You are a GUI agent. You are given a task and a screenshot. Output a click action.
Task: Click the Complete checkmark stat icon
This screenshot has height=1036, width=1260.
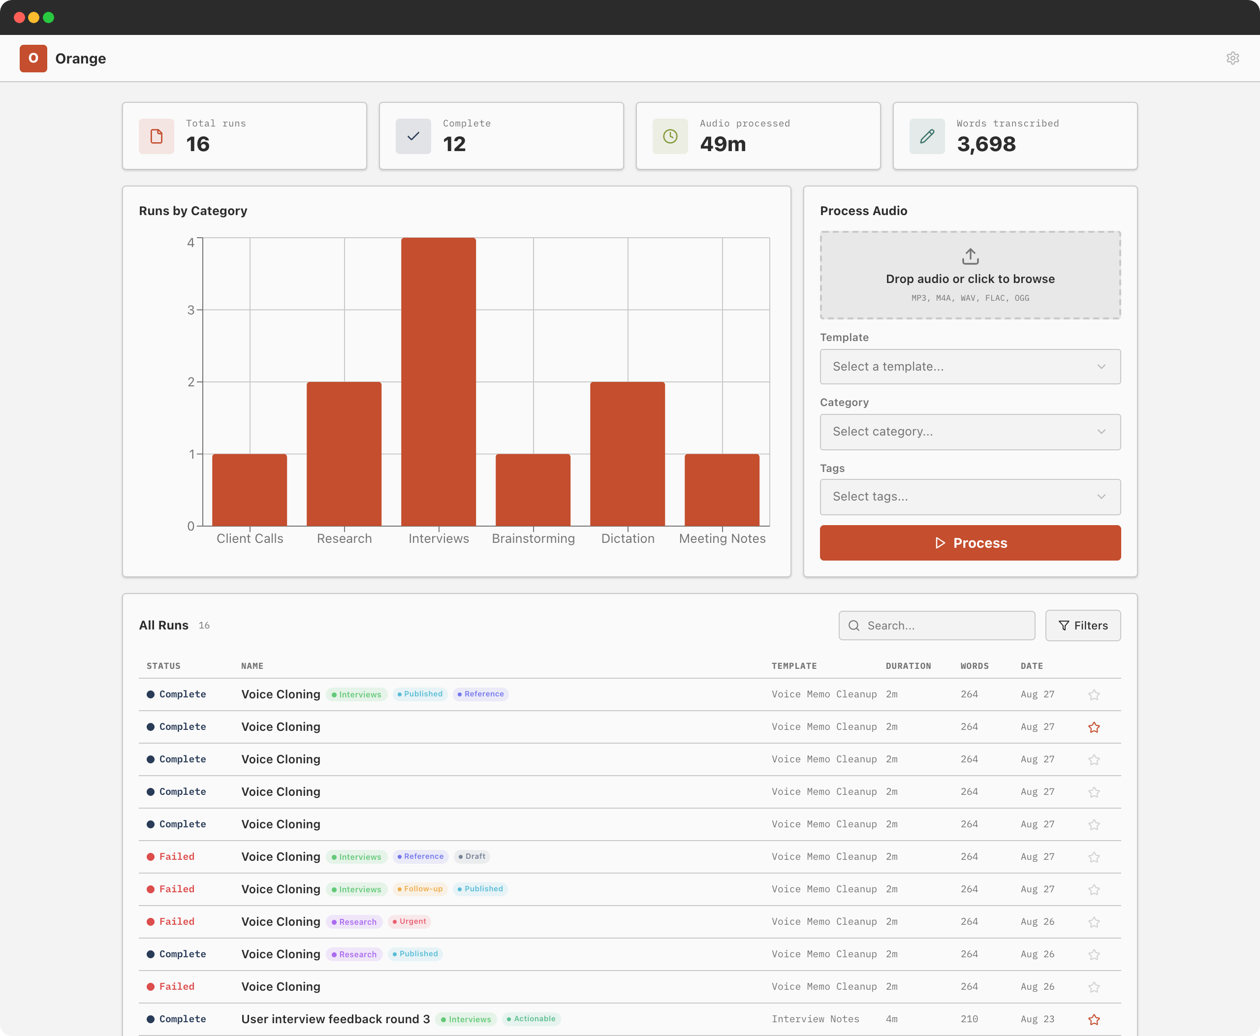click(413, 136)
